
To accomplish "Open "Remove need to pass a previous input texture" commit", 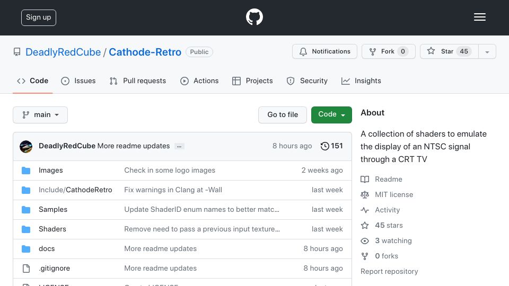I will [x=202, y=229].
